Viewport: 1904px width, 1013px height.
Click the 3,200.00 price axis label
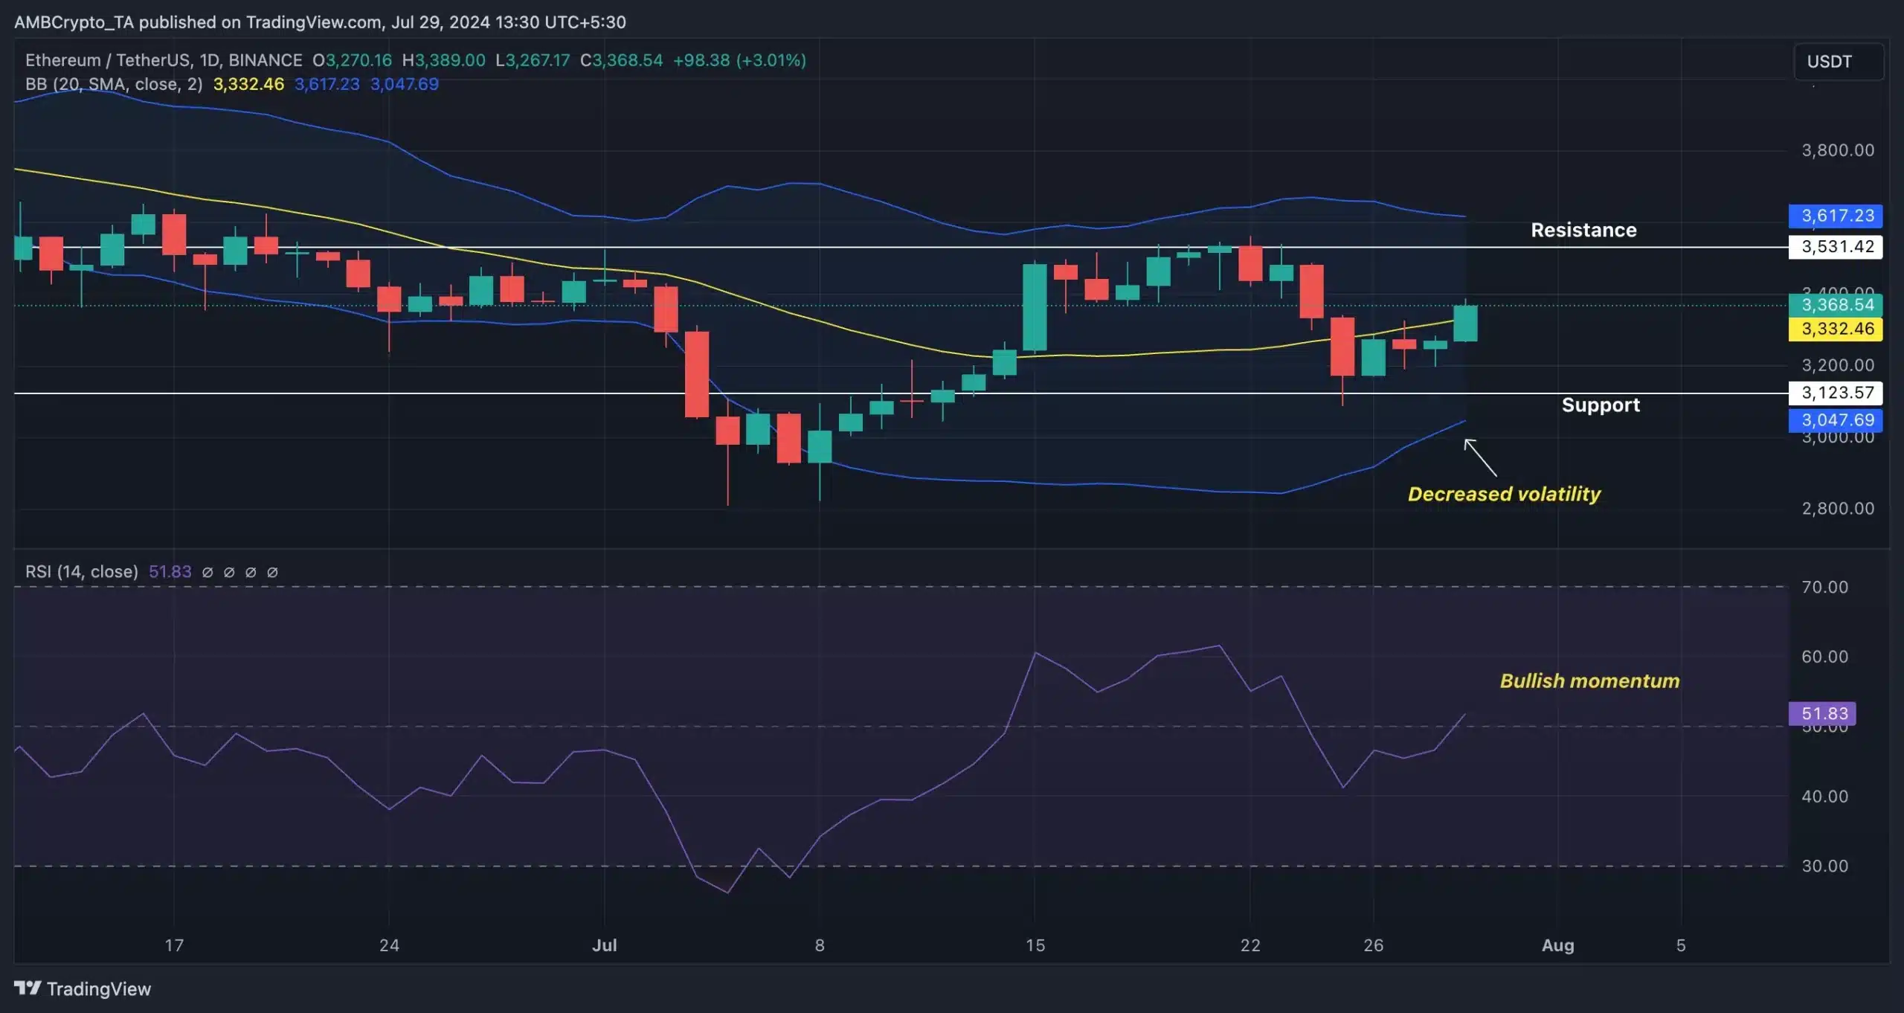tap(1838, 365)
